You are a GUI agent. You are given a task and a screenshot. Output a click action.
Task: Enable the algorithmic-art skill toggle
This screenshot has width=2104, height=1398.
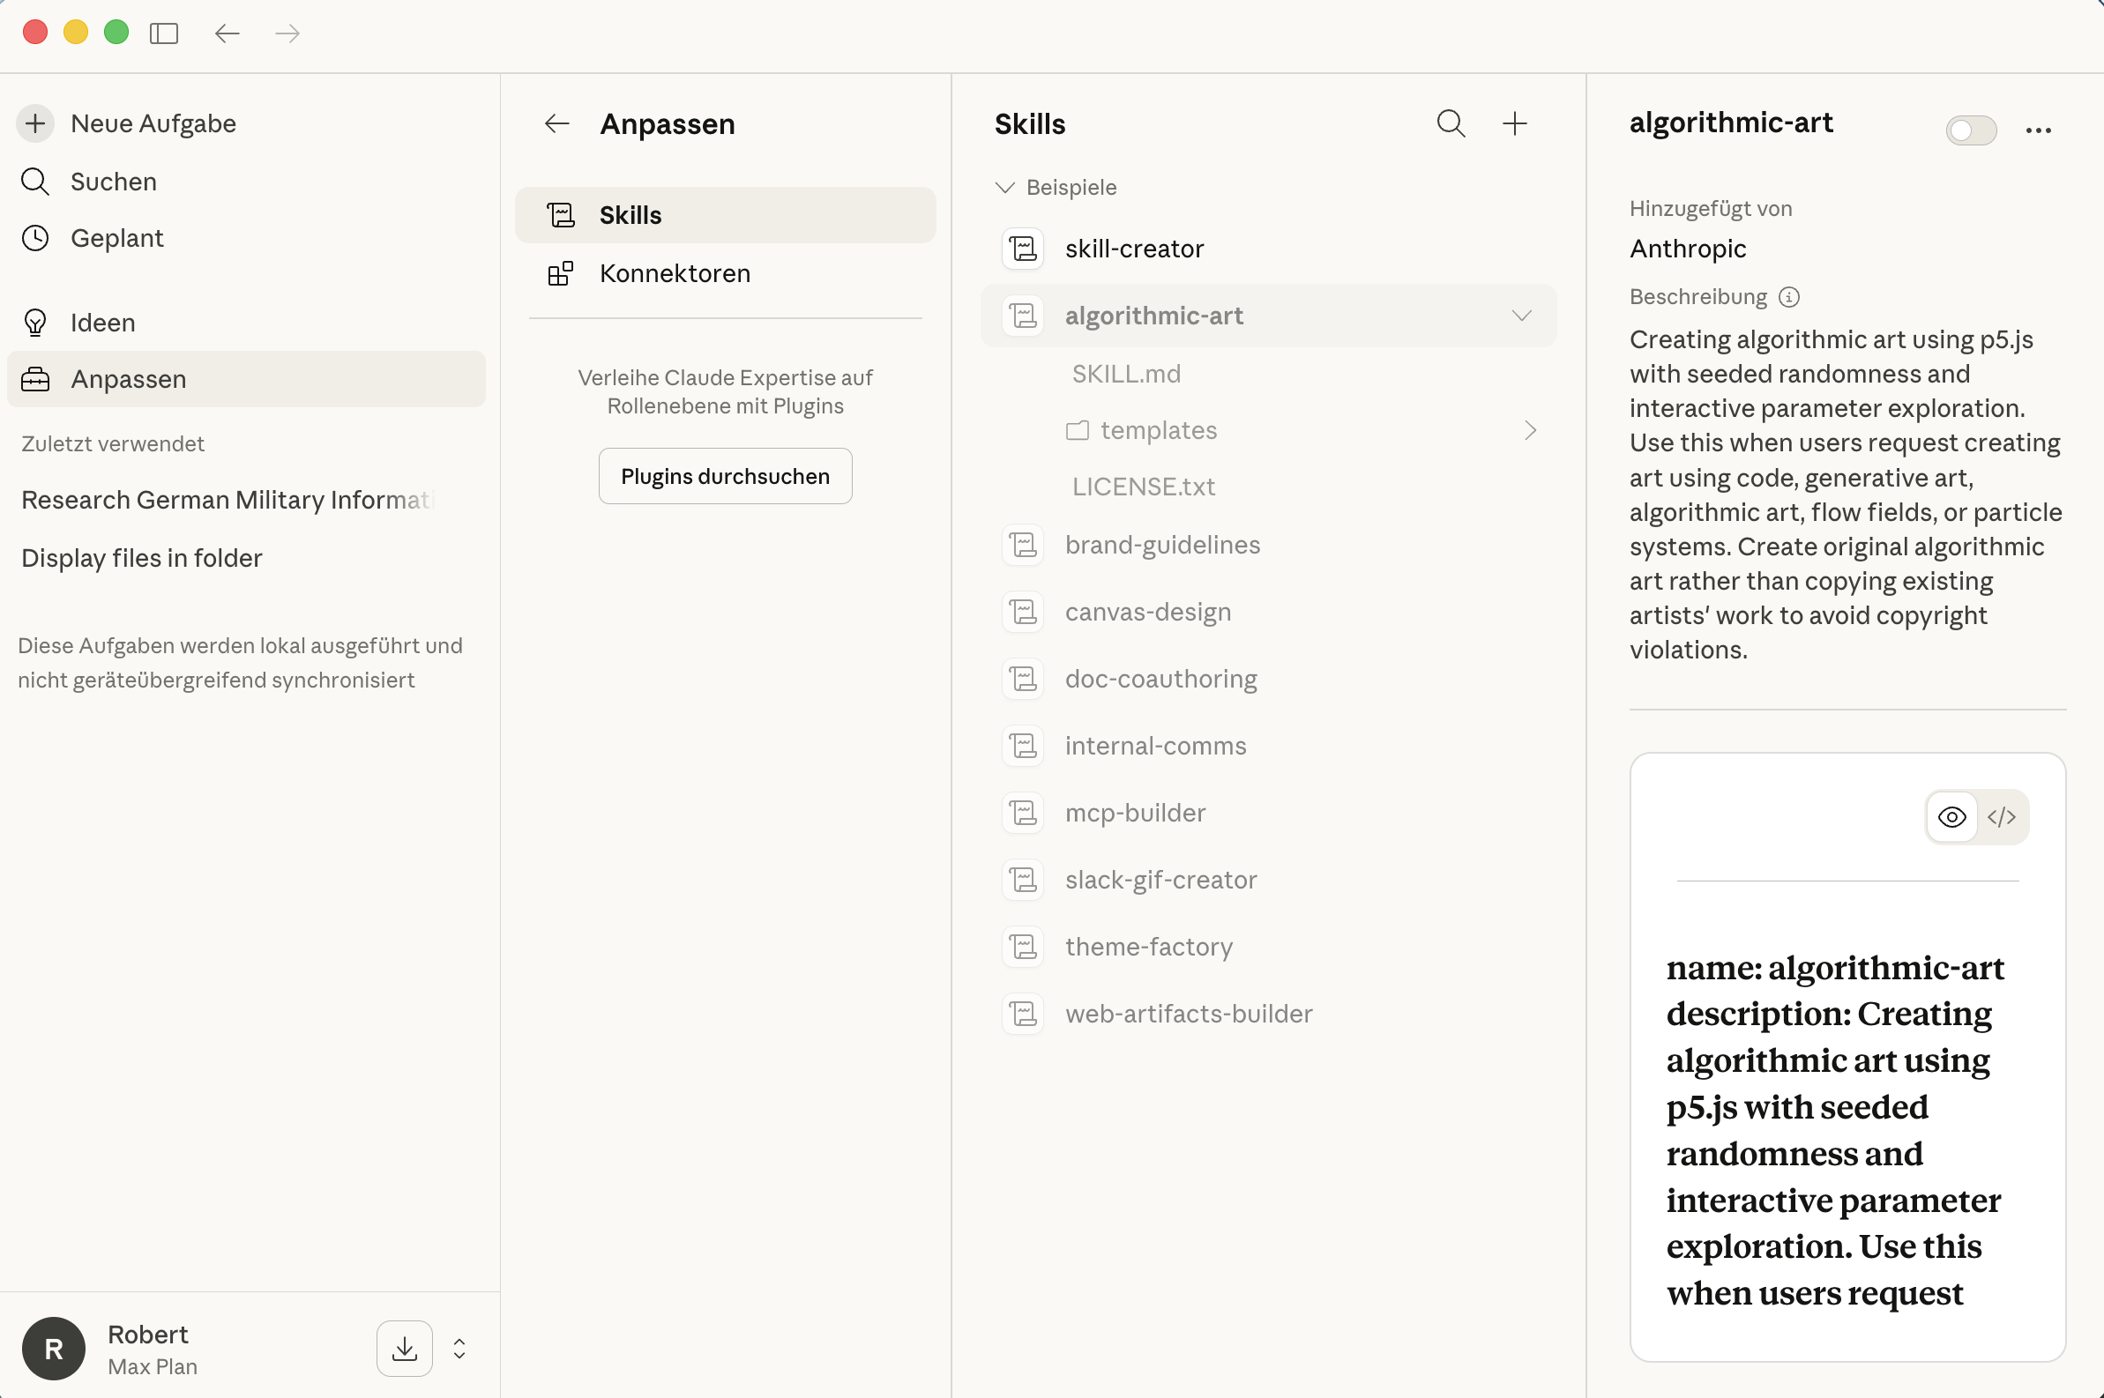[x=1970, y=130]
